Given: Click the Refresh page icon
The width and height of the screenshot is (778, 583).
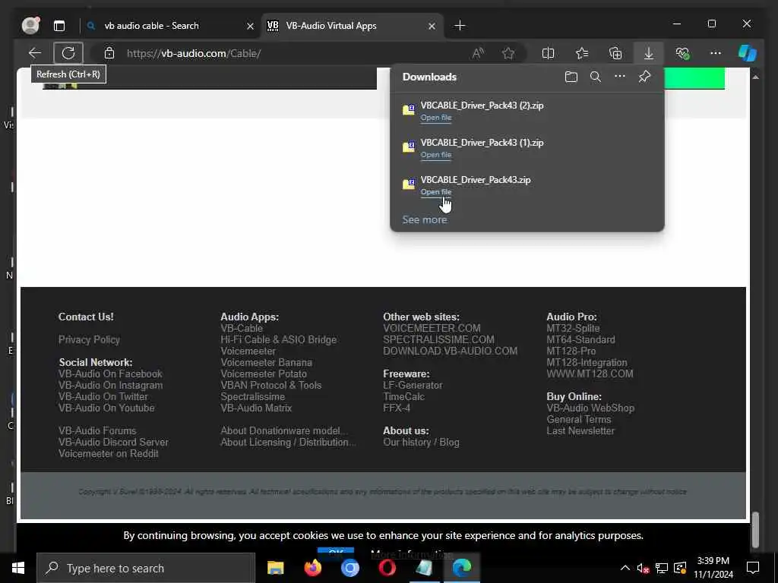Looking at the screenshot, I should 68,53.
